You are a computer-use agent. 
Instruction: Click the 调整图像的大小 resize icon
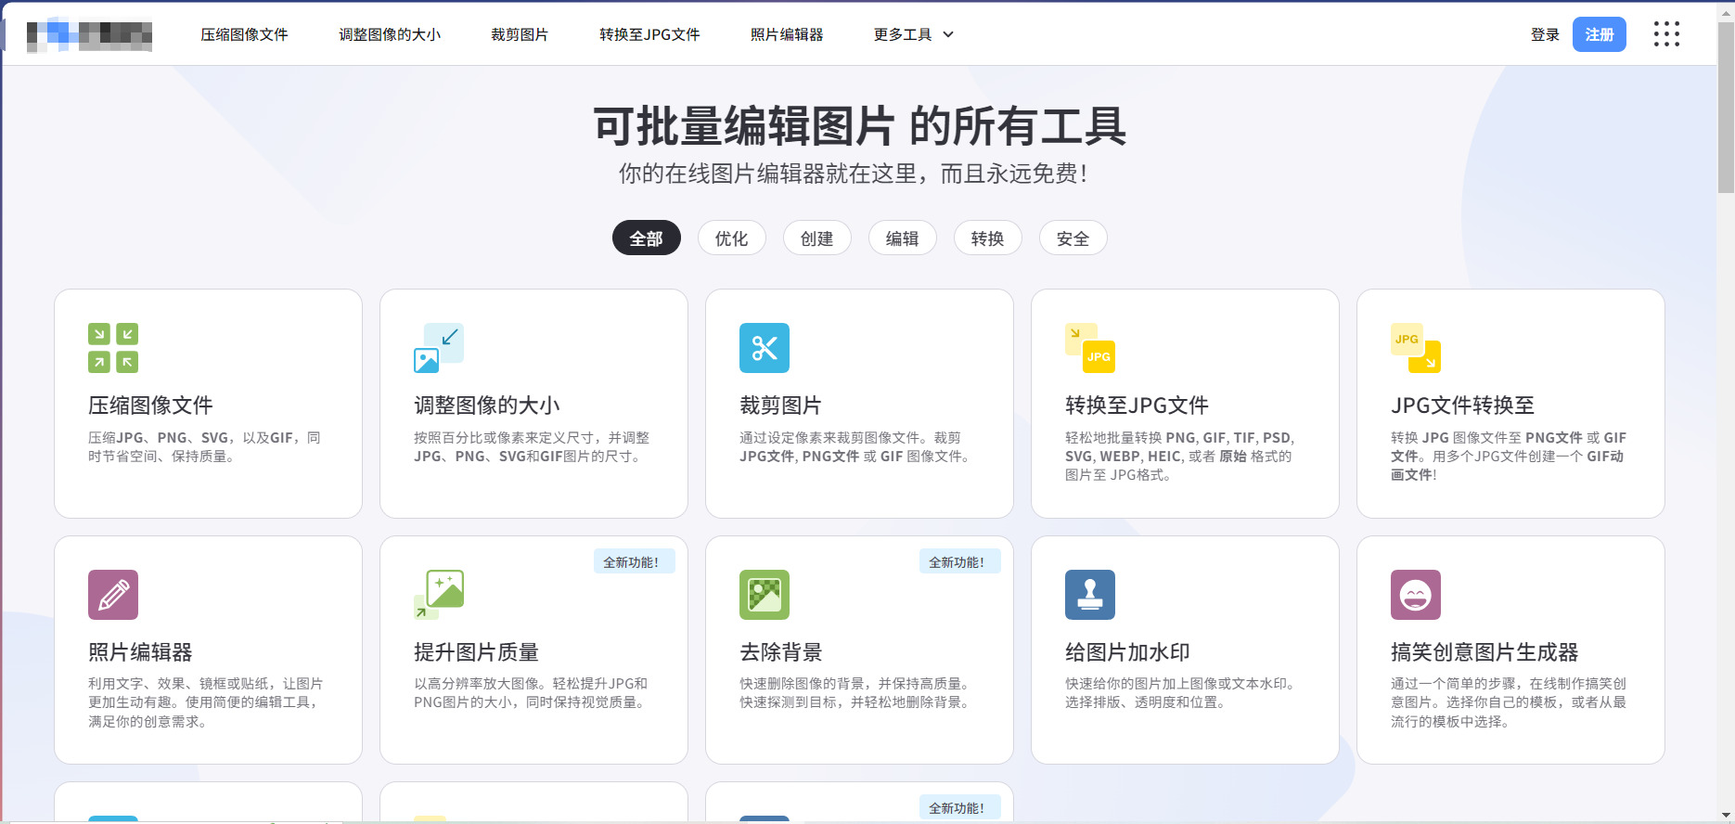[439, 348]
